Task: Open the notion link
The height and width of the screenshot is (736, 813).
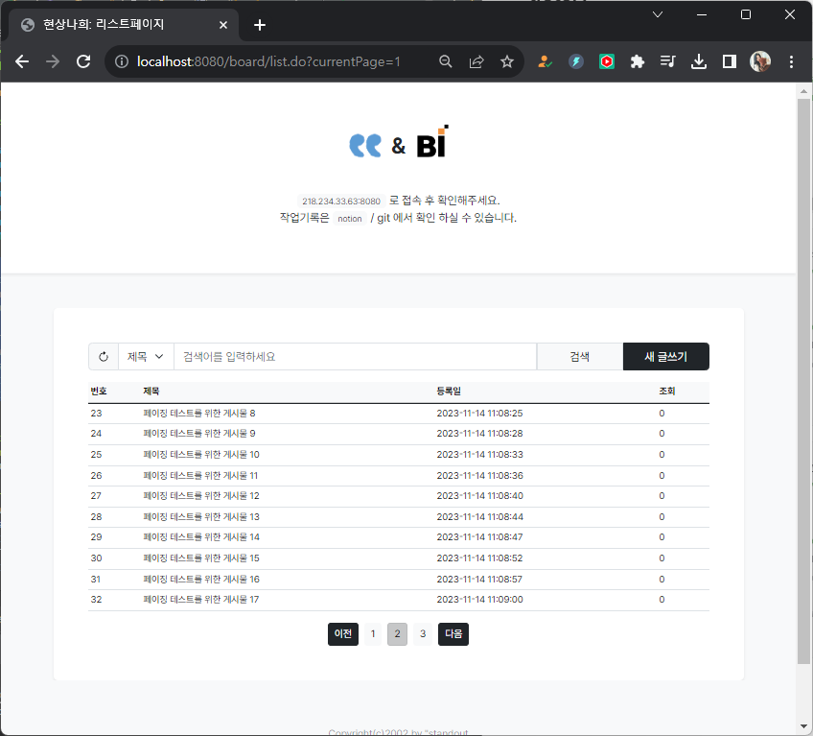Action: tap(350, 219)
